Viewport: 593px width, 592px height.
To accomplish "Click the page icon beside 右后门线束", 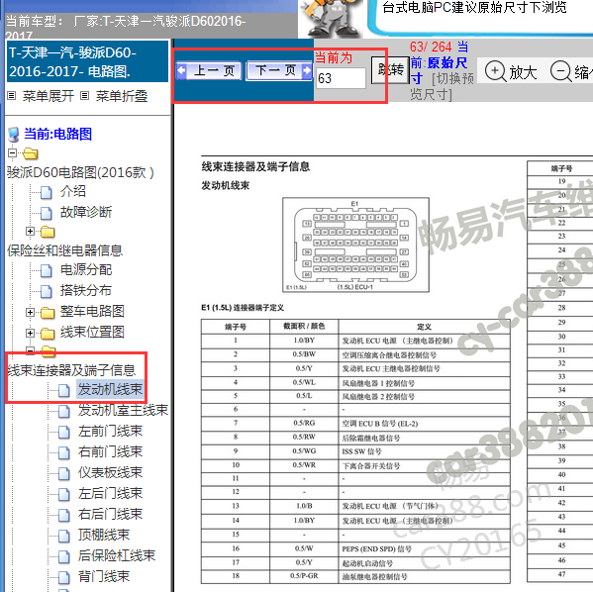I will click(64, 515).
